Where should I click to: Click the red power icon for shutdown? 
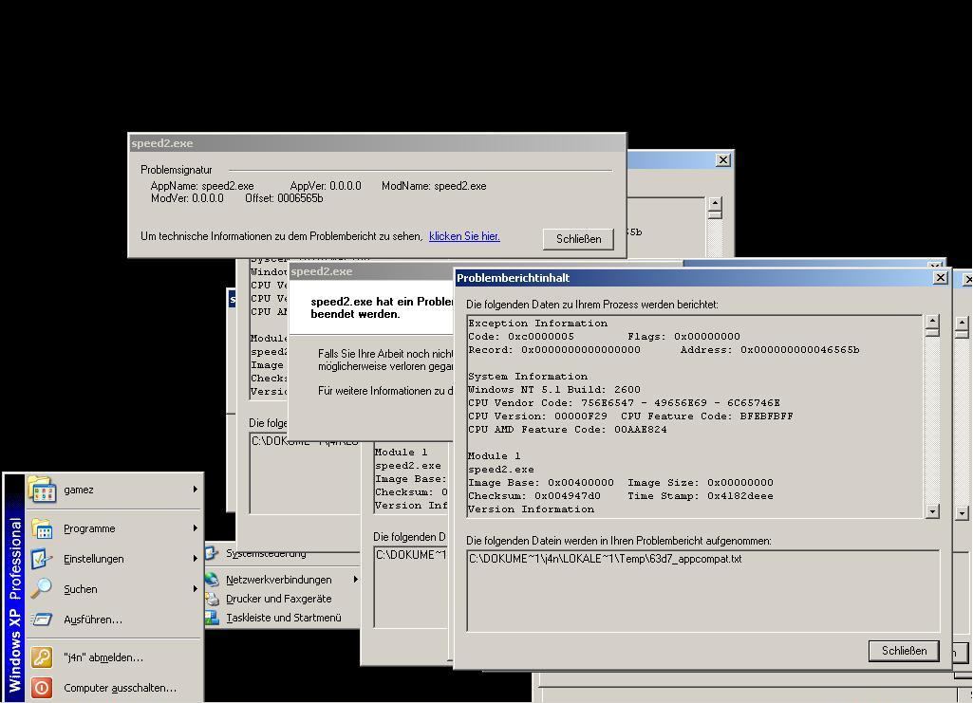coord(42,688)
